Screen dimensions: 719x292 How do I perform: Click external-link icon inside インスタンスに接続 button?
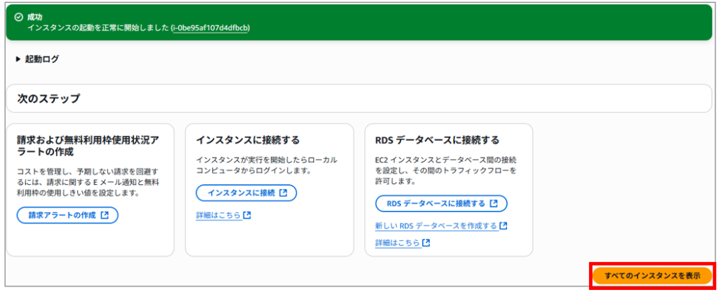coord(283,193)
